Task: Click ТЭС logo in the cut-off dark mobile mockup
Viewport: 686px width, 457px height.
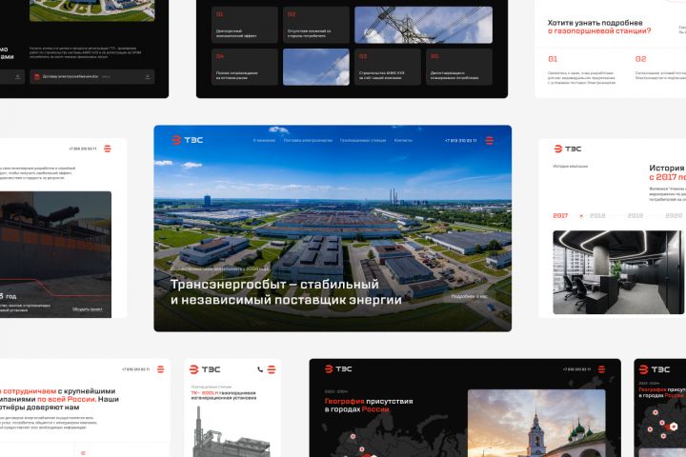Action: (x=655, y=369)
